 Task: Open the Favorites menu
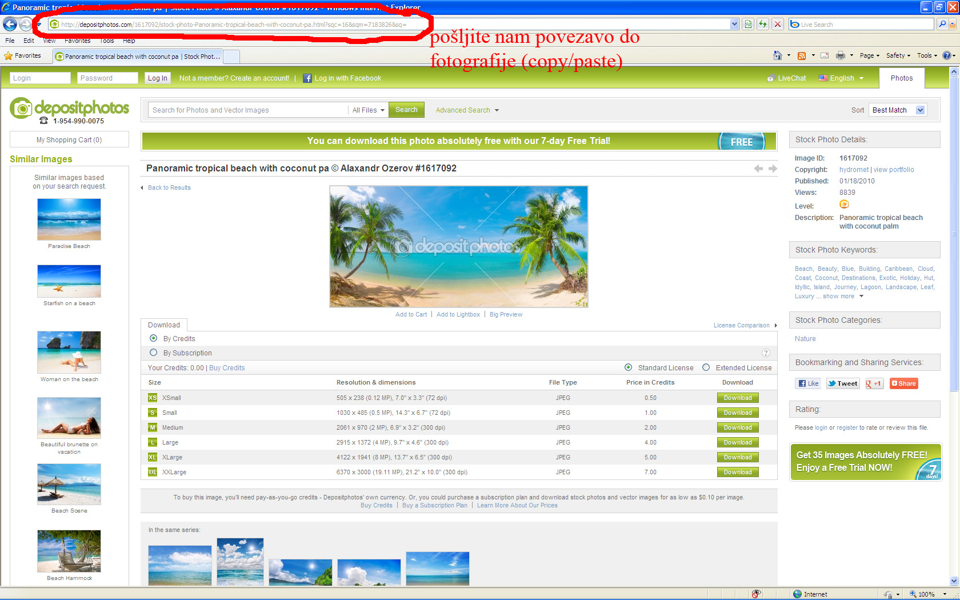(77, 41)
